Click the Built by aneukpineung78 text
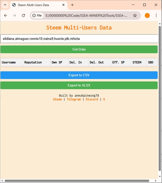This screenshot has height=183, width=162. (79, 95)
